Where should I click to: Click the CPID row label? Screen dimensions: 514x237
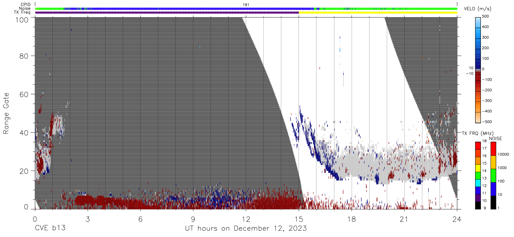coord(26,5)
